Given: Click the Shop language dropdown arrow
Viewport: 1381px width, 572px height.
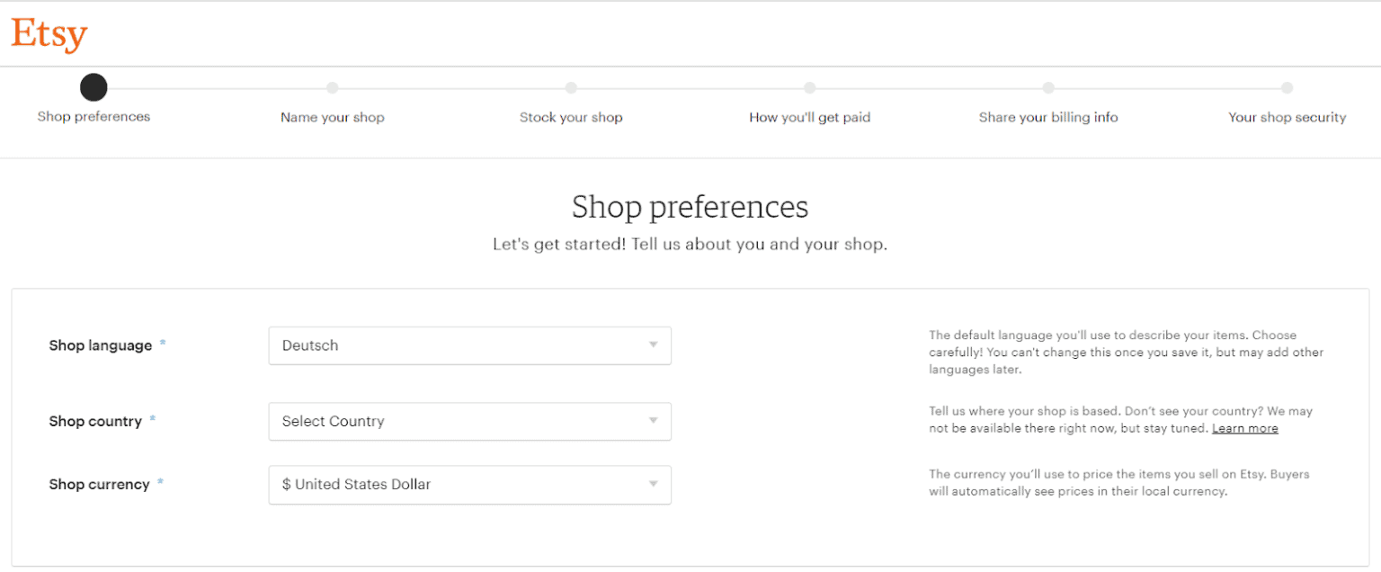Looking at the screenshot, I should (x=654, y=345).
